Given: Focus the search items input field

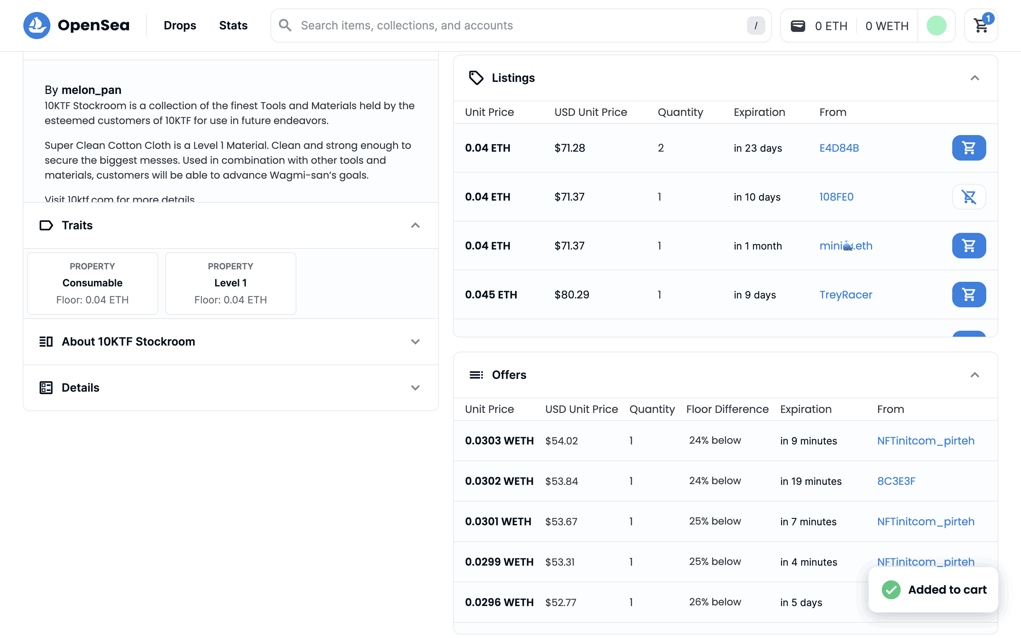Looking at the screenshot, I should click(x=519, y=25).
